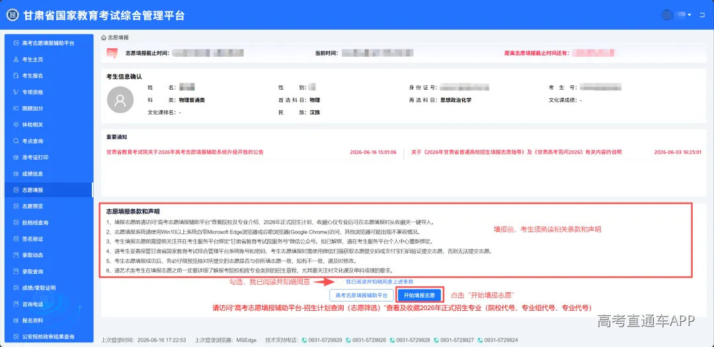This screenshot has height=347, width=714.
Task: Click notice timestamp 2026-06-16 15:01:06
Action: tap(373, 152)
